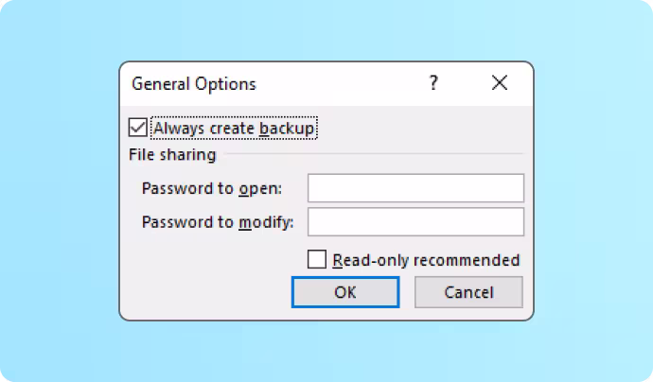Confirm the settings by clicking OK
653x382 pixels.
point(345,292)
